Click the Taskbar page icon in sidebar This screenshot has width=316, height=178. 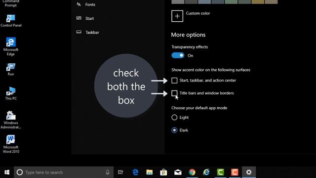(x=79, y=32)
